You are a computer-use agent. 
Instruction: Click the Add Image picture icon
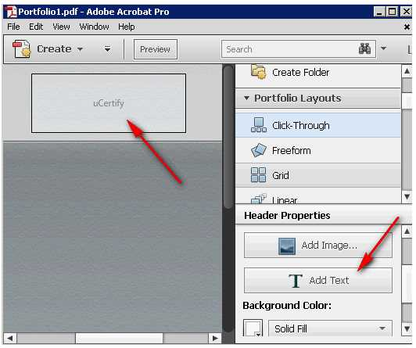coord(287,246)
